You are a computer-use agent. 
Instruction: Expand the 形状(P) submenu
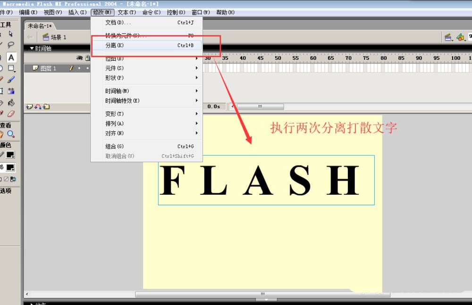(x=147, y=78)
